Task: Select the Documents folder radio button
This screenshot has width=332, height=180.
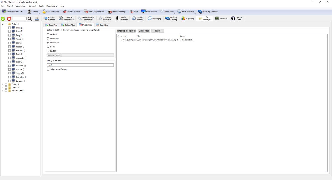Action: point(48,38)
